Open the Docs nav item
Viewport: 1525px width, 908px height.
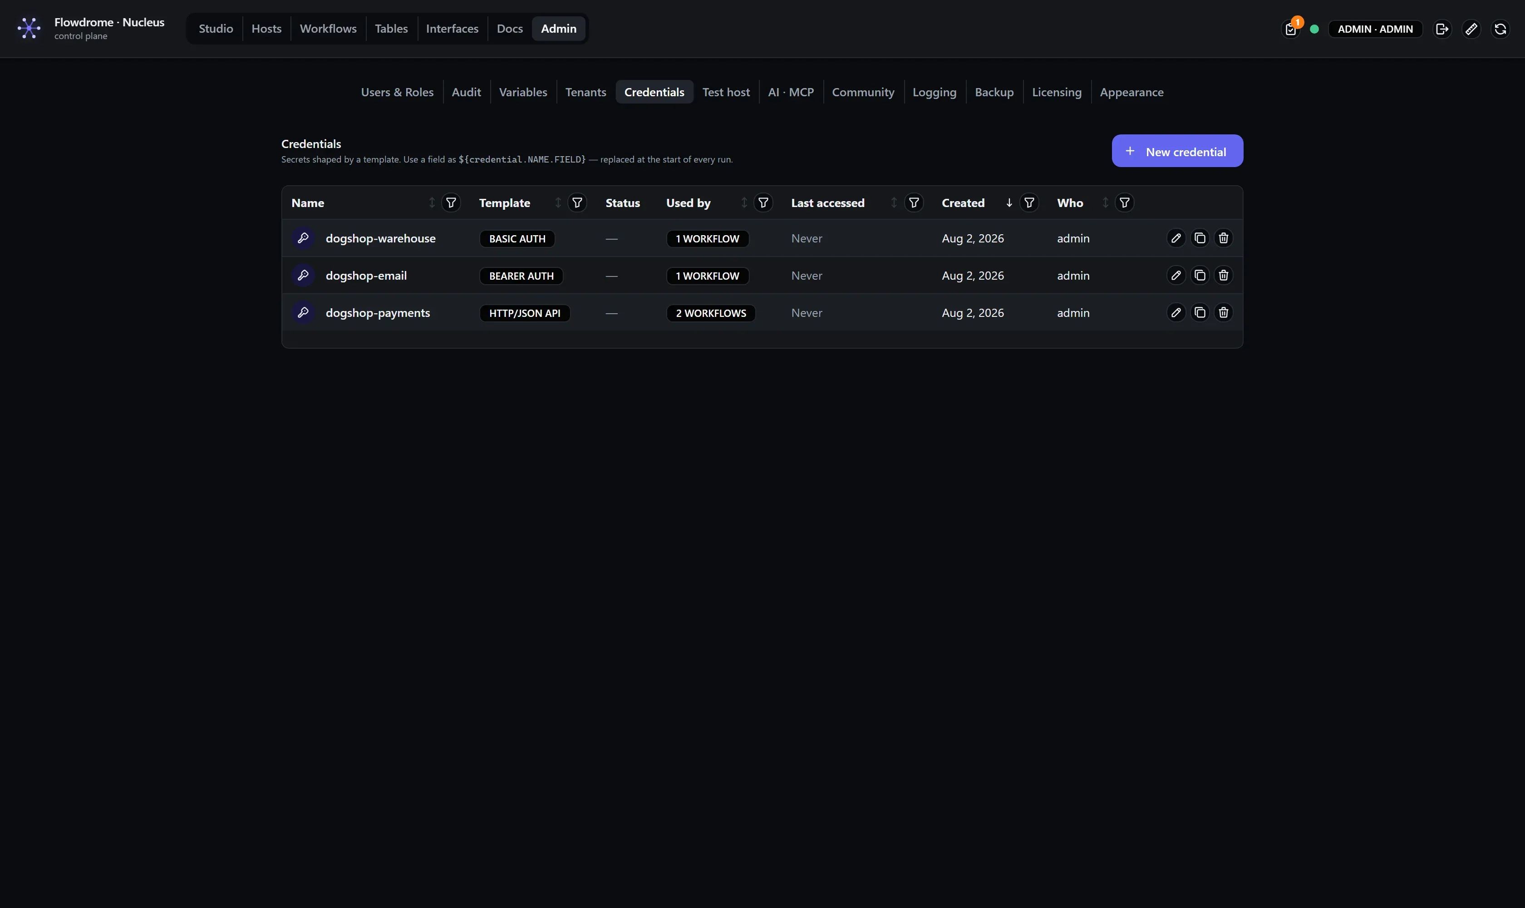point(510,29)
